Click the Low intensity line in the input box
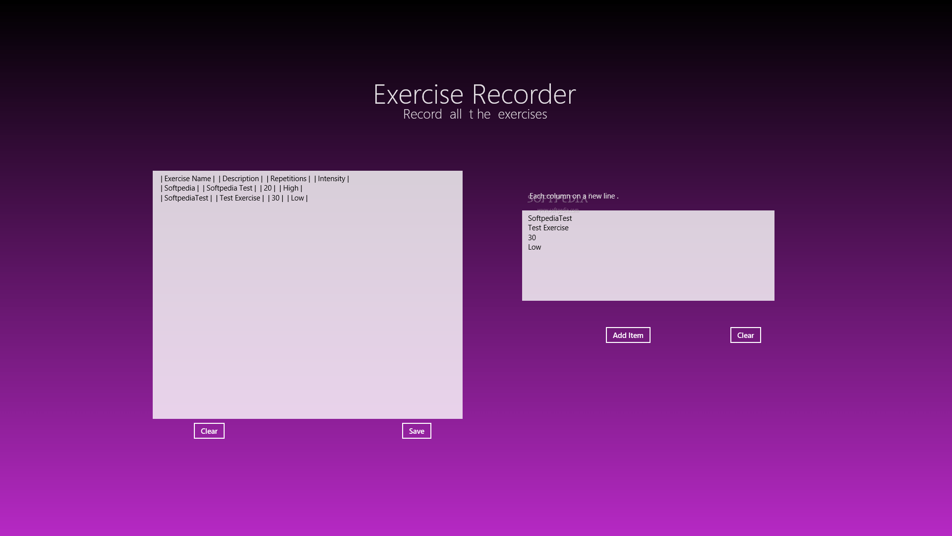Image resolution: width=952 pixels, height=536 pixels. (534, 247)
